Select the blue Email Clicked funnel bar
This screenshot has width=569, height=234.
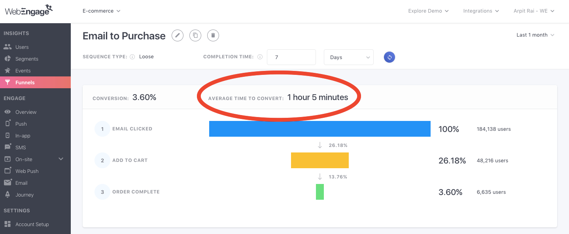click(319, 129)
